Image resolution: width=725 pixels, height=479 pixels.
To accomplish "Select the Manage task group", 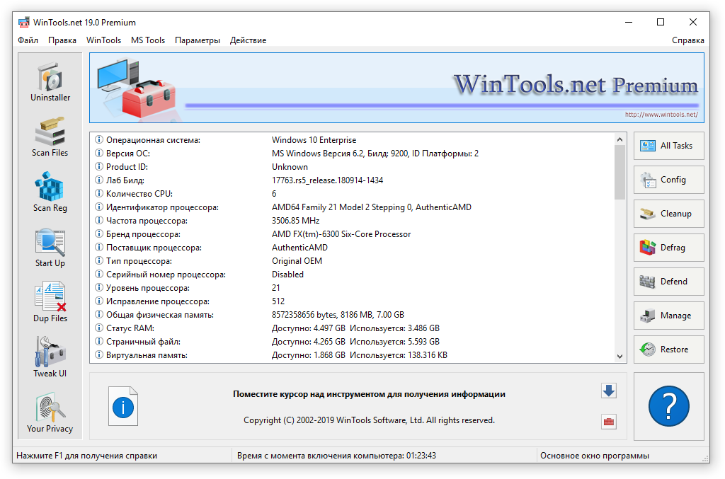I will click(x=668, y=316).
